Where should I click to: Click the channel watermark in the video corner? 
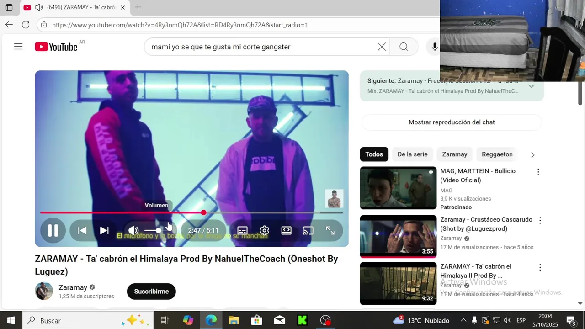pyautogui.click(x=334, y=199)
